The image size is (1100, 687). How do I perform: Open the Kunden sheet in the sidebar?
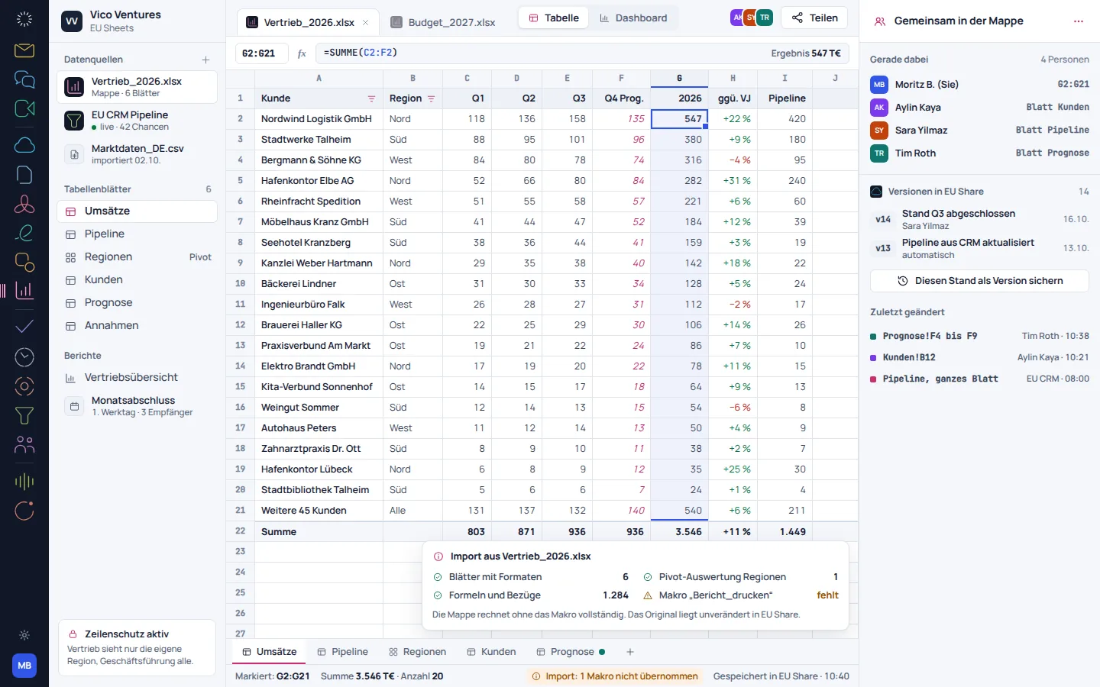137,280
